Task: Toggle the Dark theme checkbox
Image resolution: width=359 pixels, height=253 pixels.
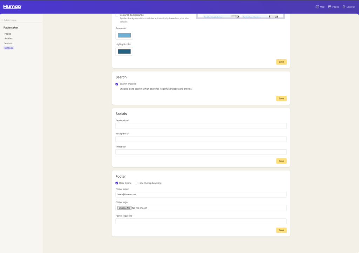Action: click(117, 183)
